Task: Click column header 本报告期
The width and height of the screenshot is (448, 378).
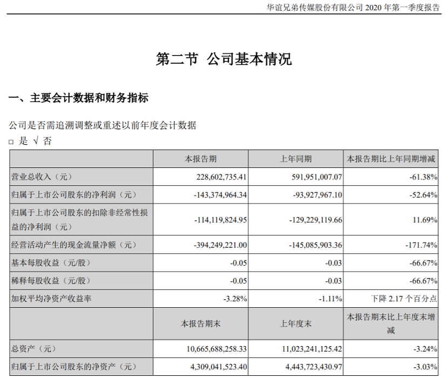Action: coord(201,159)
